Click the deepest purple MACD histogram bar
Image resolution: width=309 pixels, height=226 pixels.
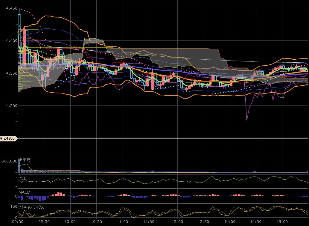tap(40, 198)
